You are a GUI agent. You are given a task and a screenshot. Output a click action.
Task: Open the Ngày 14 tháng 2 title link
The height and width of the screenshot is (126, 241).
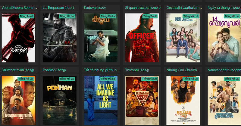[x=224, y=8]
